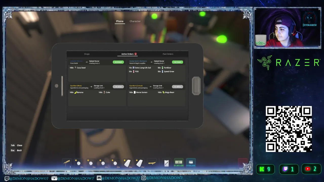The height and width of the screenshot is (182, 324).
Task: Click the 1h 49m timer on Gas-Mart (Central)
Action: click(x=177, y=87)
